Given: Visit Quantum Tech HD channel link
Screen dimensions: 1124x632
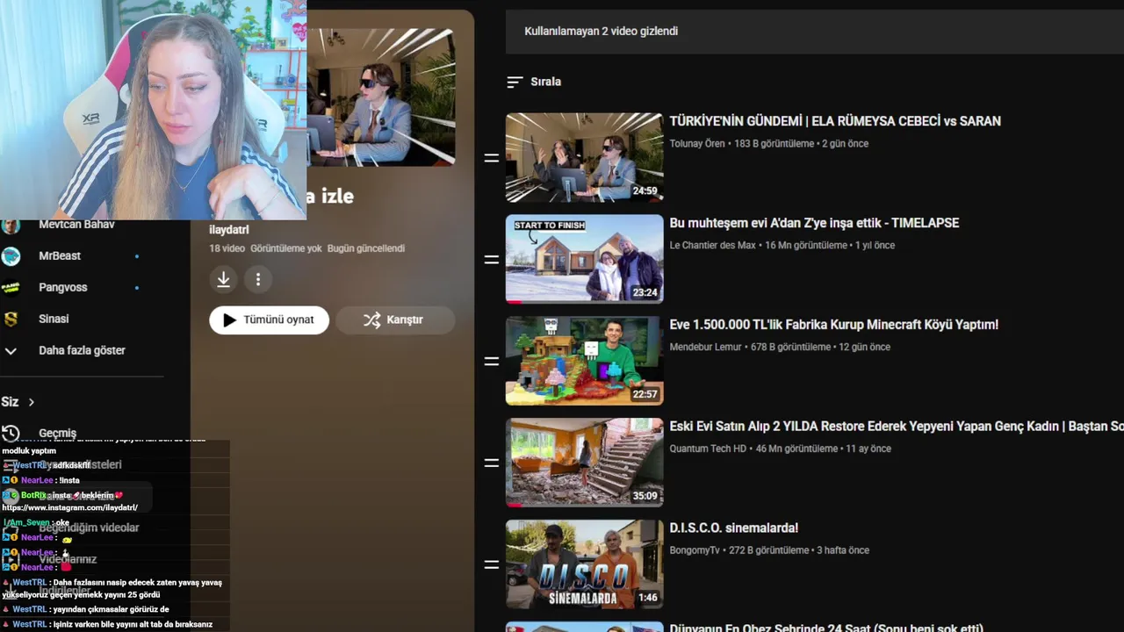Looking at the screenshot, I should pos(708,449).
